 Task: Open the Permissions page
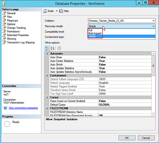[13, 31]
